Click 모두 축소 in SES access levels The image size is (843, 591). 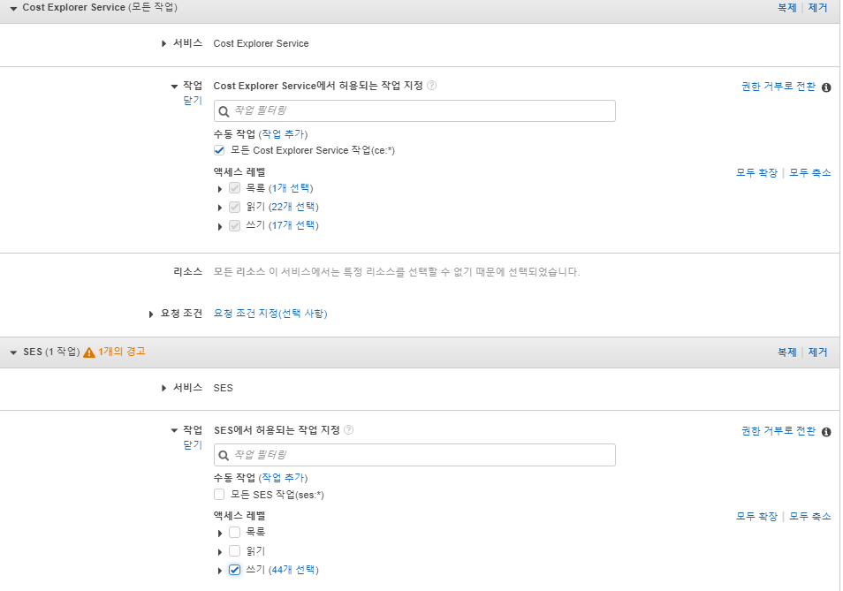(x=809, y=516)
